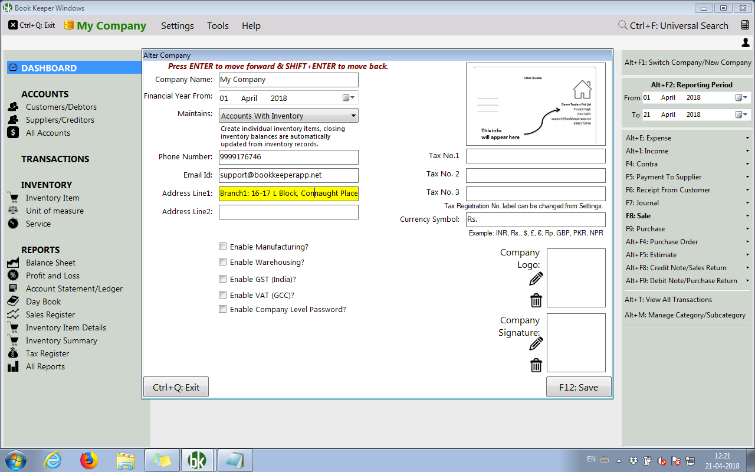The height and width of the screenshot is (472, 755).
Task: Edit Company Logo with the pencil icon
Action: tap(536, 279)
